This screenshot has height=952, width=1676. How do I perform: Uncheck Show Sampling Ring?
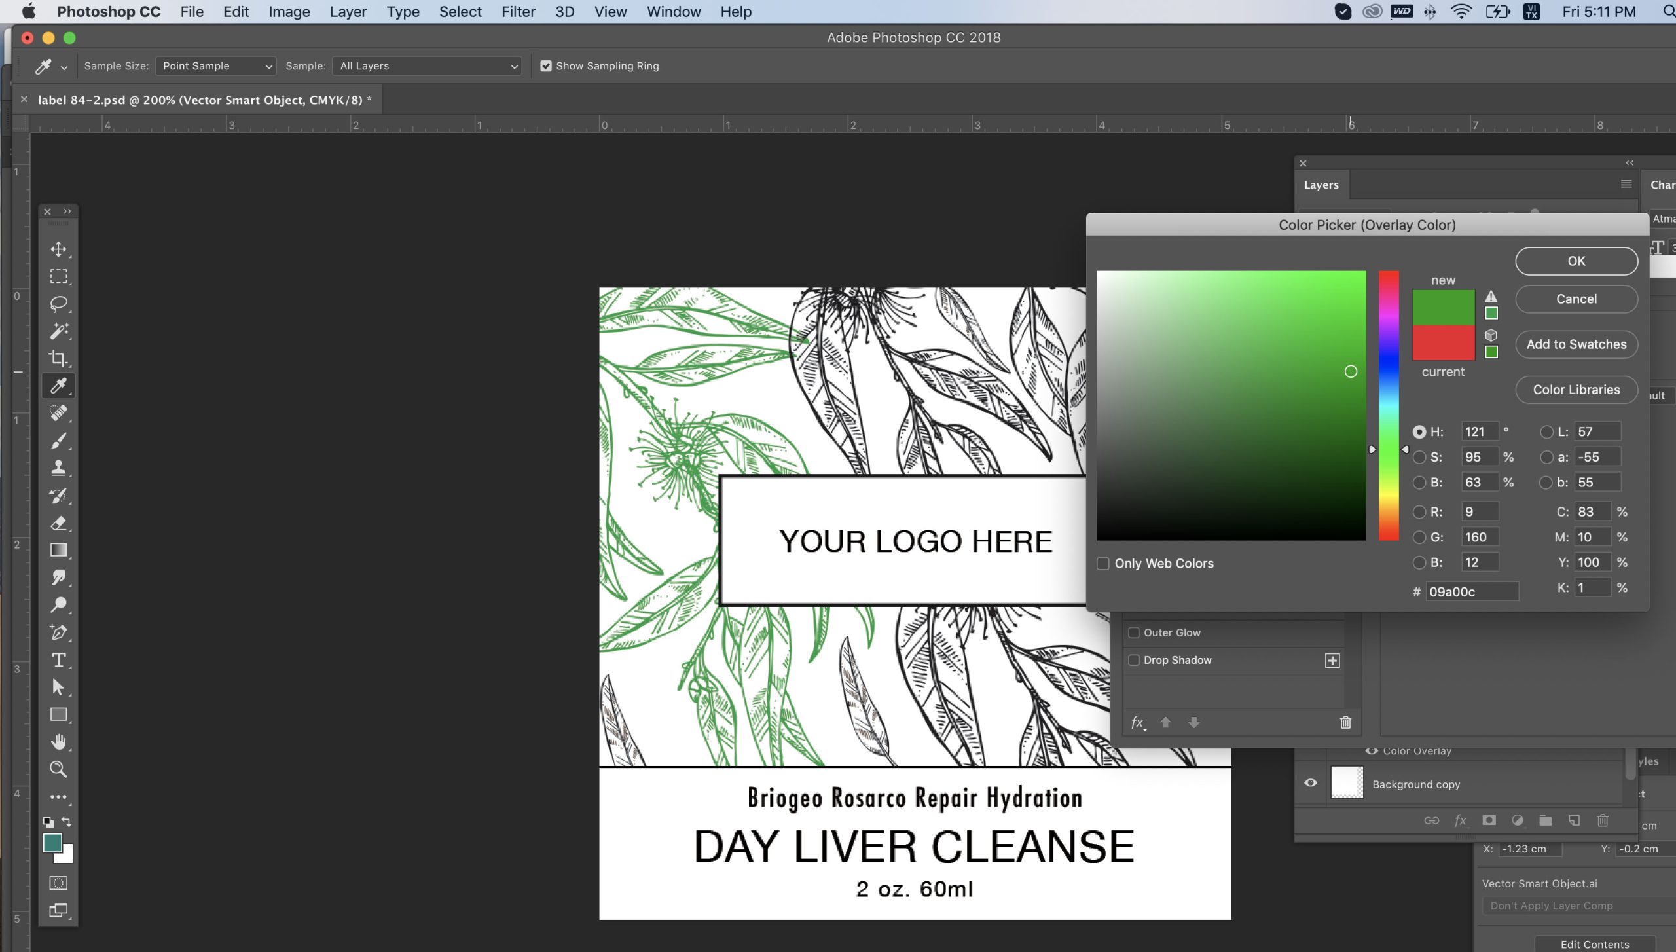click(546, 66)
